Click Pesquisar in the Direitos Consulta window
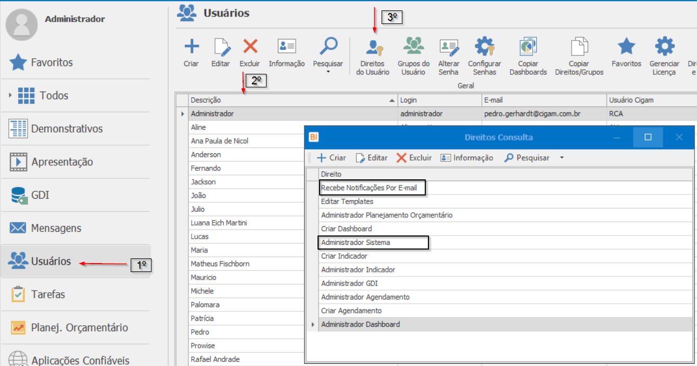The width and height of the screenshot is (697, 366). [x=527, y=158]
